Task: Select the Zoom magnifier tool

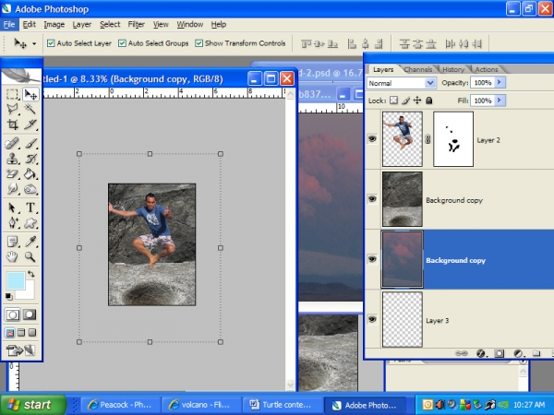Action: tap(30, 256)
